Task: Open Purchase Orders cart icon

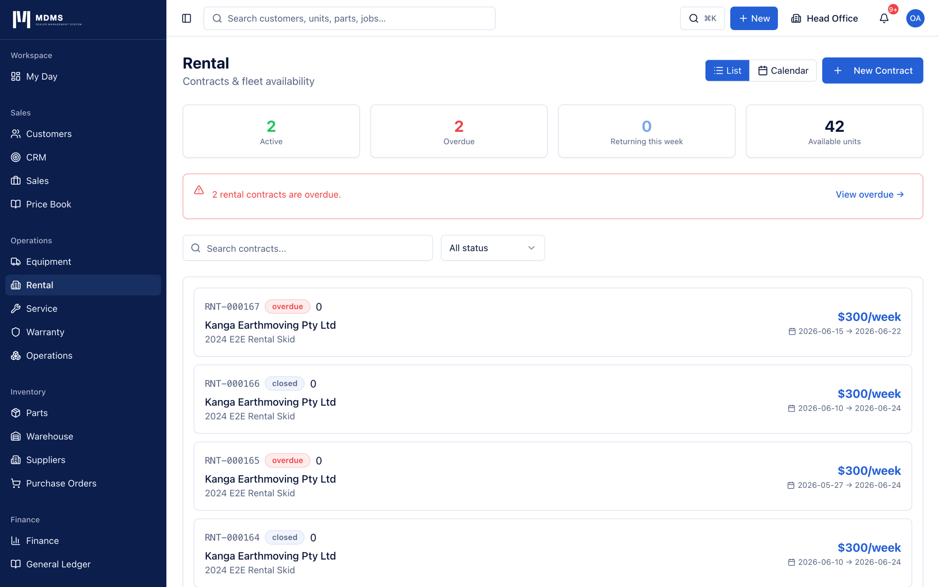Action: pyautogui.click(x=16, y=483)
